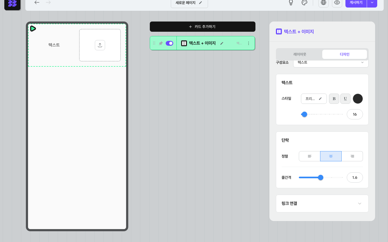Click the pin icon on card
388x242 pixels.
click(x=161, y=43)
